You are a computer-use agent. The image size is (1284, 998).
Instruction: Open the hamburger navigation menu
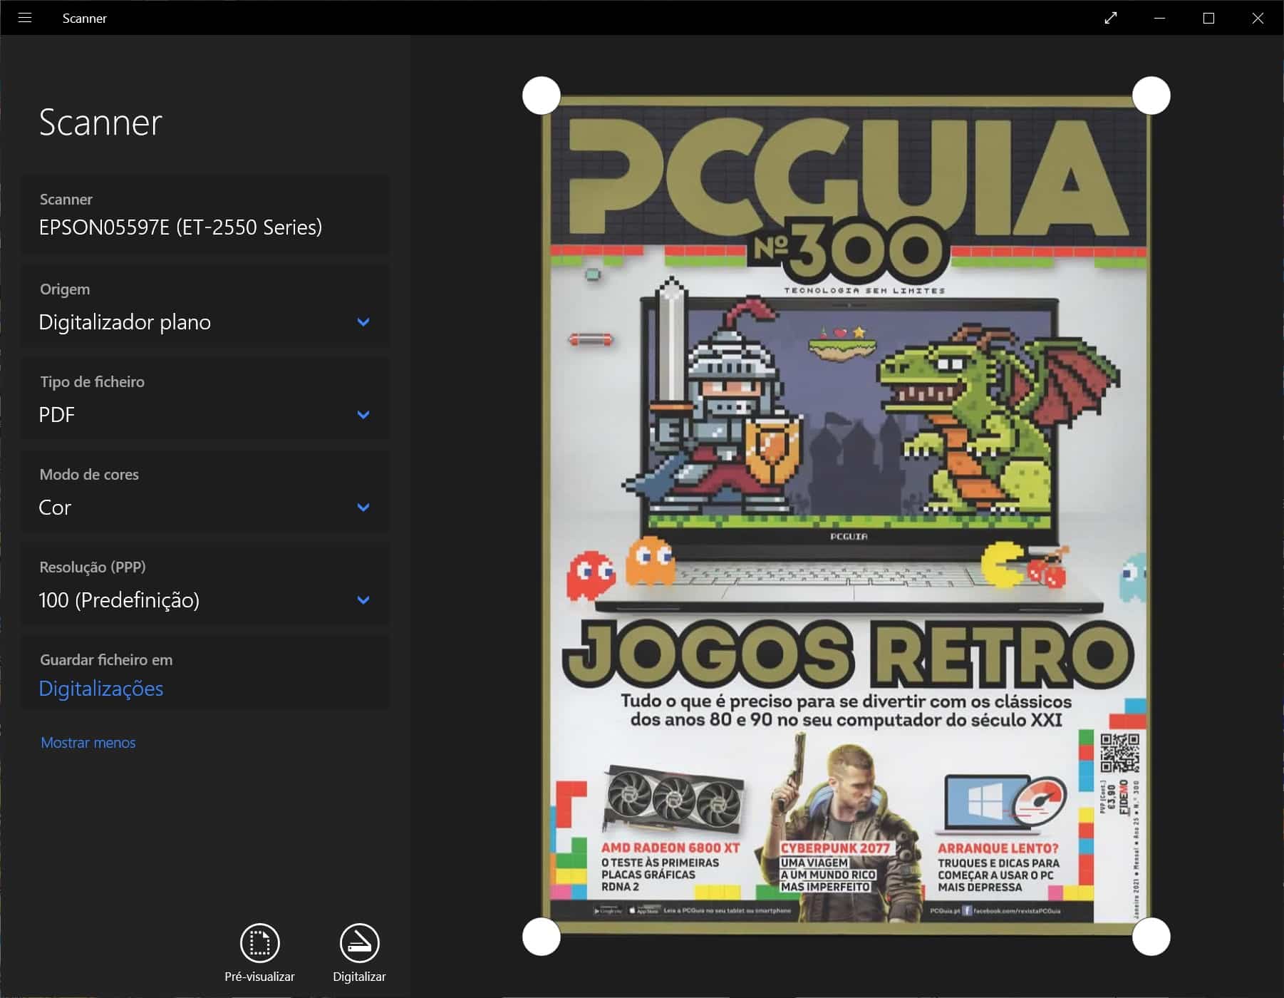(x=25, y=18)
